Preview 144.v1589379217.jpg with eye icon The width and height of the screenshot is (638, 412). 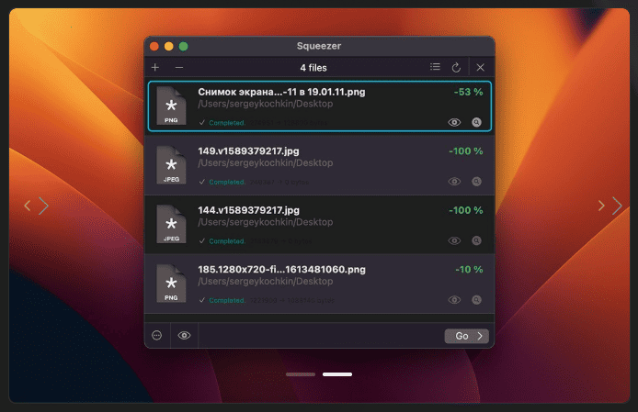tap(454, 241)
